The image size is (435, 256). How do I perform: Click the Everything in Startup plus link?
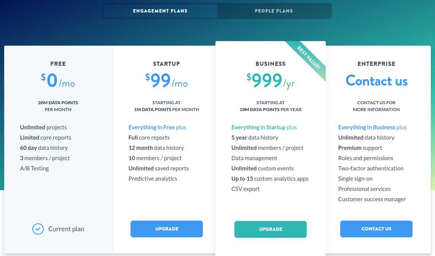click(x=264, y=127)
